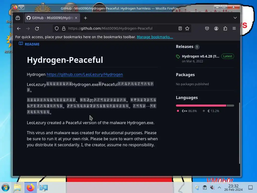Maximize the Firefox window
Viewport: 257px width, 193px height.
coord(224,7)
